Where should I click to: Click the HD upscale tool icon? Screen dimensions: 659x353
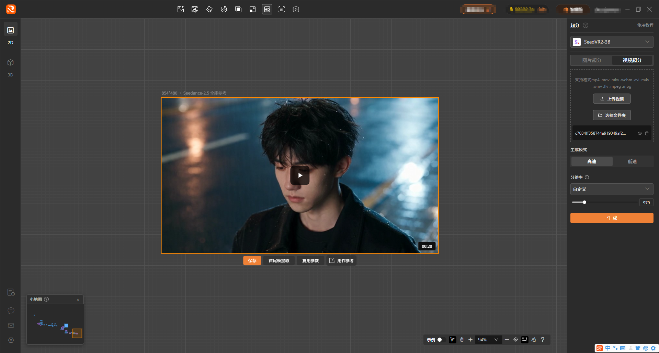[x=267, y=9]
